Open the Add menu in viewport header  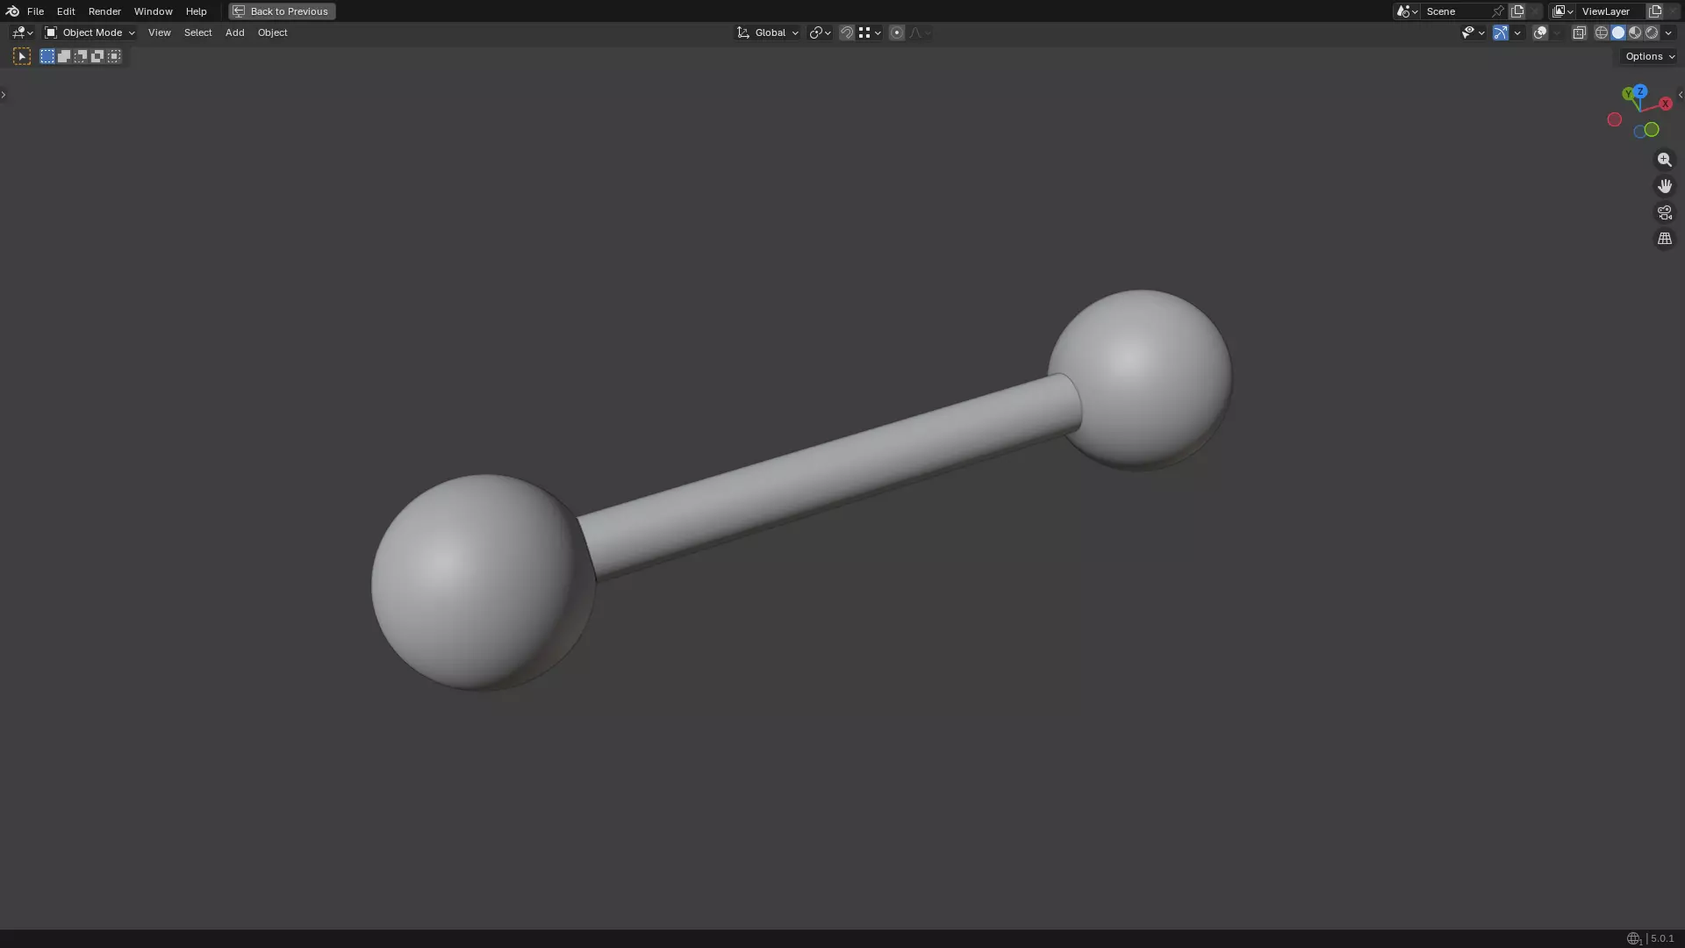(x=234, y=32)
